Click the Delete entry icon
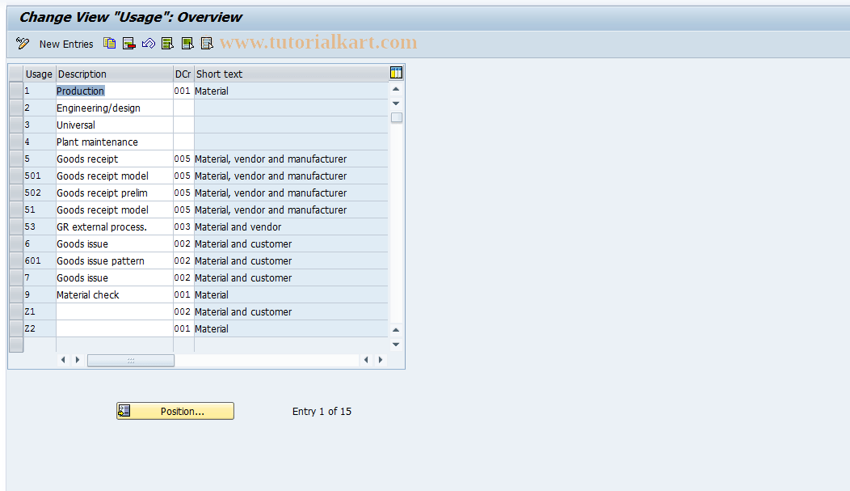The image size is (850, 491). 128,44
